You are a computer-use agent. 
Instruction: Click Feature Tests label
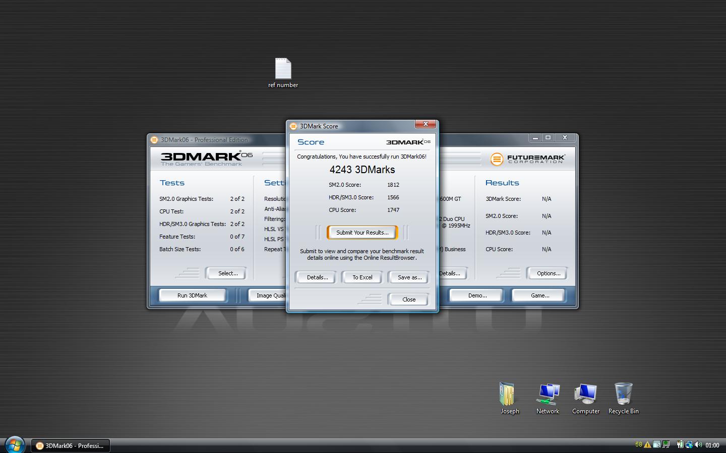(x=177, y=237)
